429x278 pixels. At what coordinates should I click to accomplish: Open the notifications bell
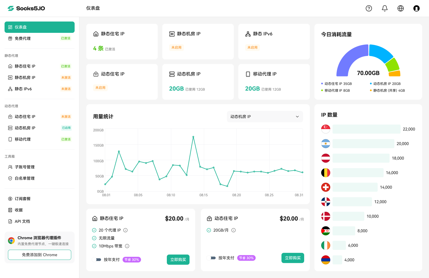(385, 8)
